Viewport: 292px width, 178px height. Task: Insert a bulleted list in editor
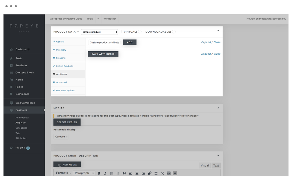(112, 173)
